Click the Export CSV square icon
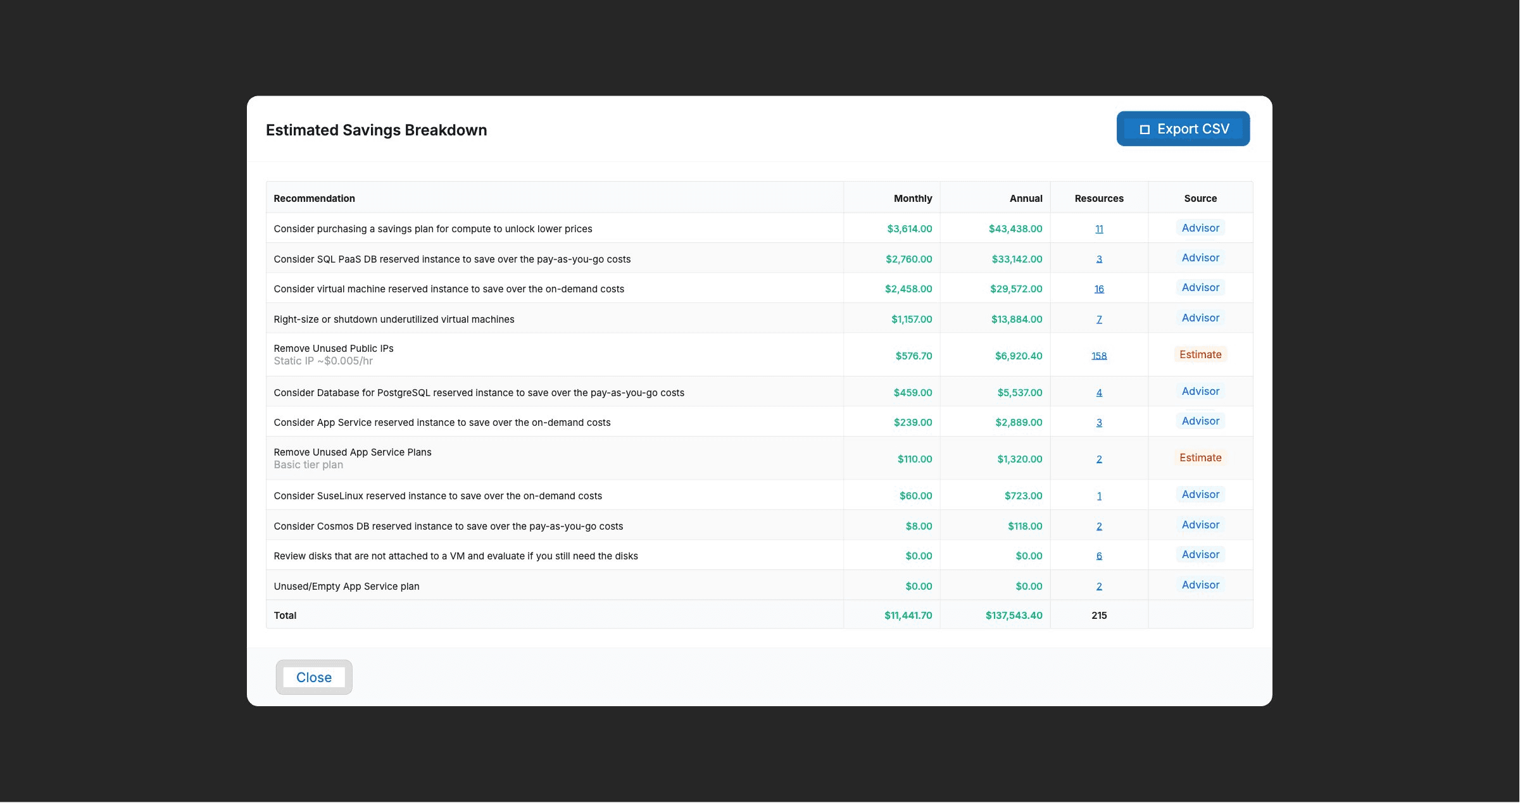 click(1145, 130)
